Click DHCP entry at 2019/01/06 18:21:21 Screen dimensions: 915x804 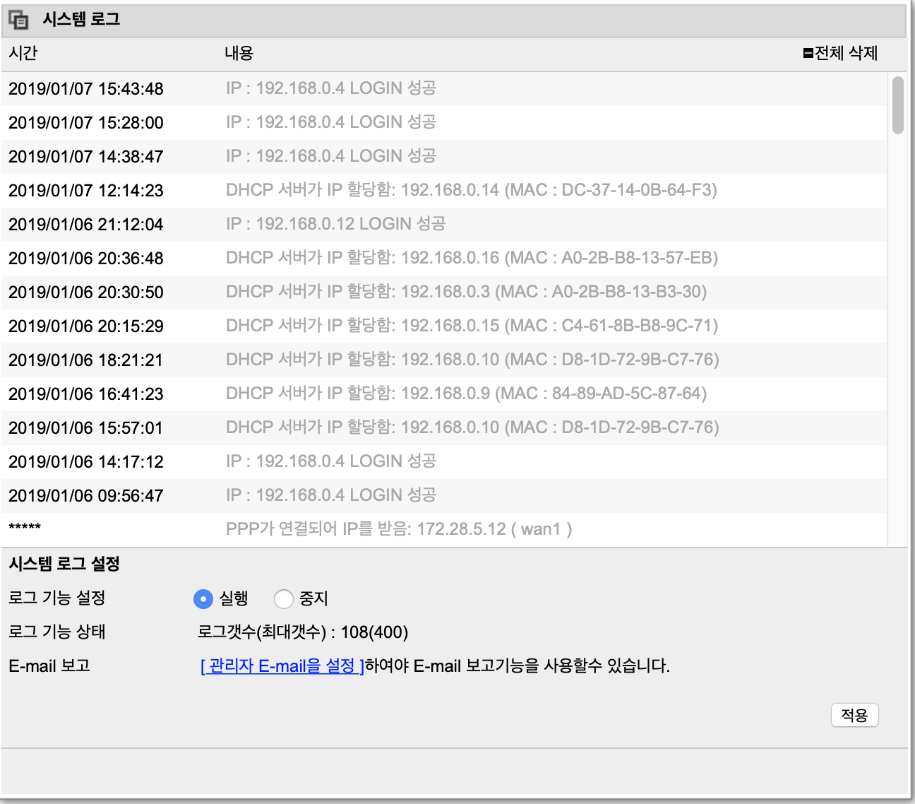point(472,360)
